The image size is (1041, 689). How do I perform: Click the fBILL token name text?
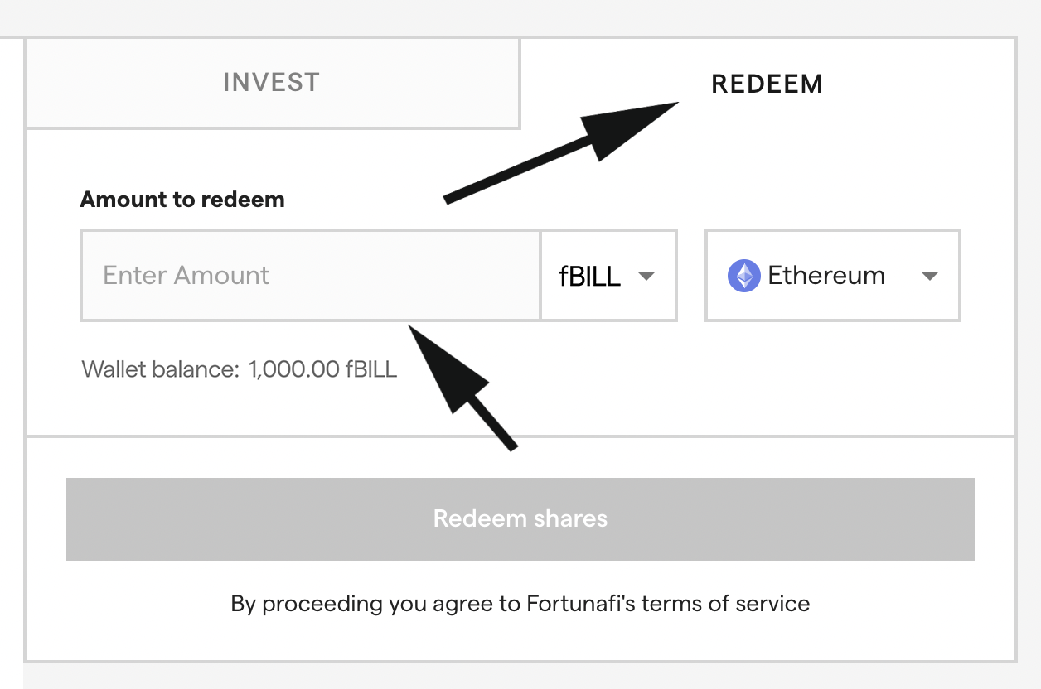(x=590, y=277)
